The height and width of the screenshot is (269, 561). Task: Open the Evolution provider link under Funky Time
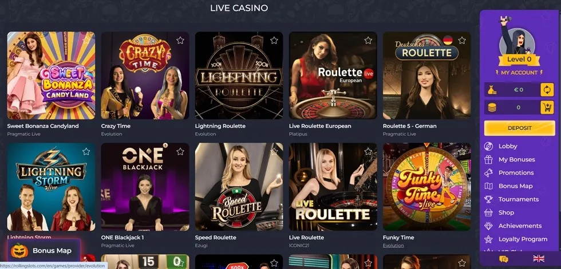393,246
